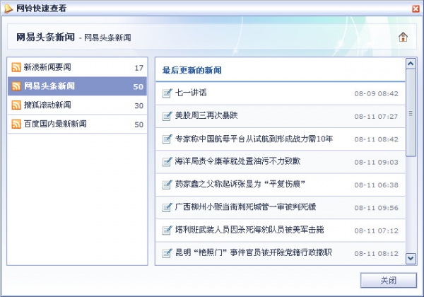Screen dimensions: 424x297
Task: Click the RSS icon beside 百度国内最新新闻
Action: (16, 124)
